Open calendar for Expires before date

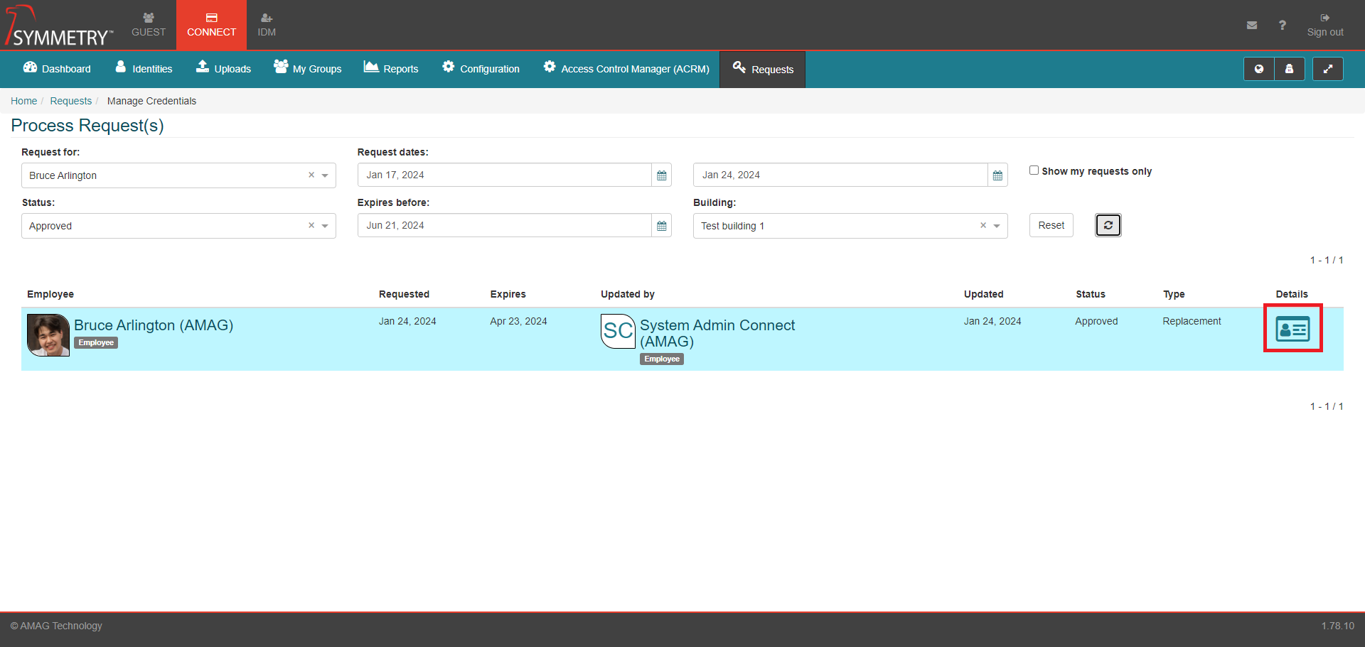point(661,226)
